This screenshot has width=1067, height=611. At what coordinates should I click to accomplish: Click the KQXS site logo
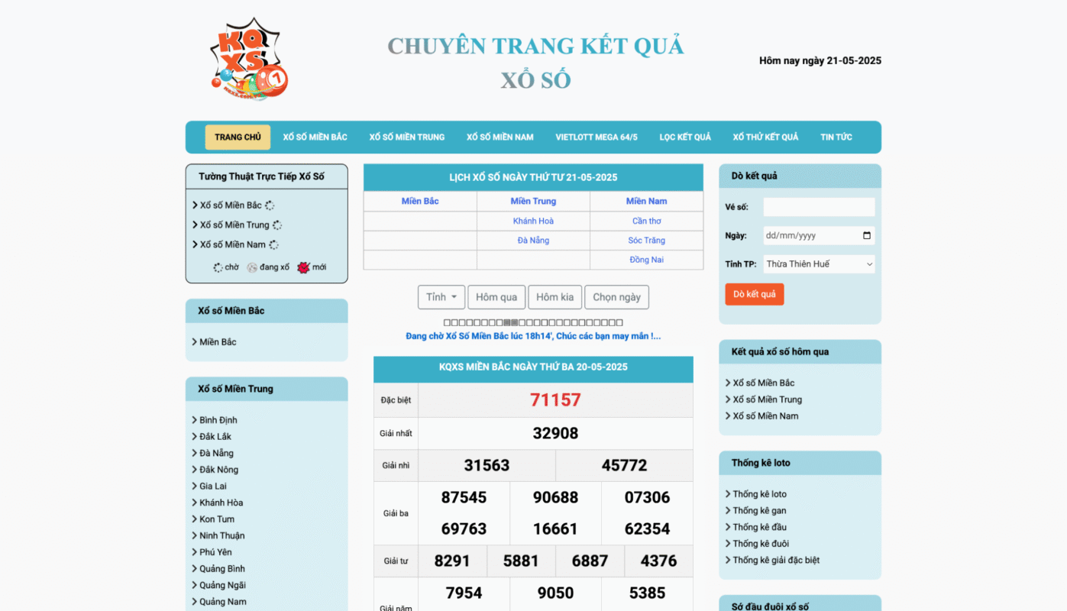(x=249, y=59)
